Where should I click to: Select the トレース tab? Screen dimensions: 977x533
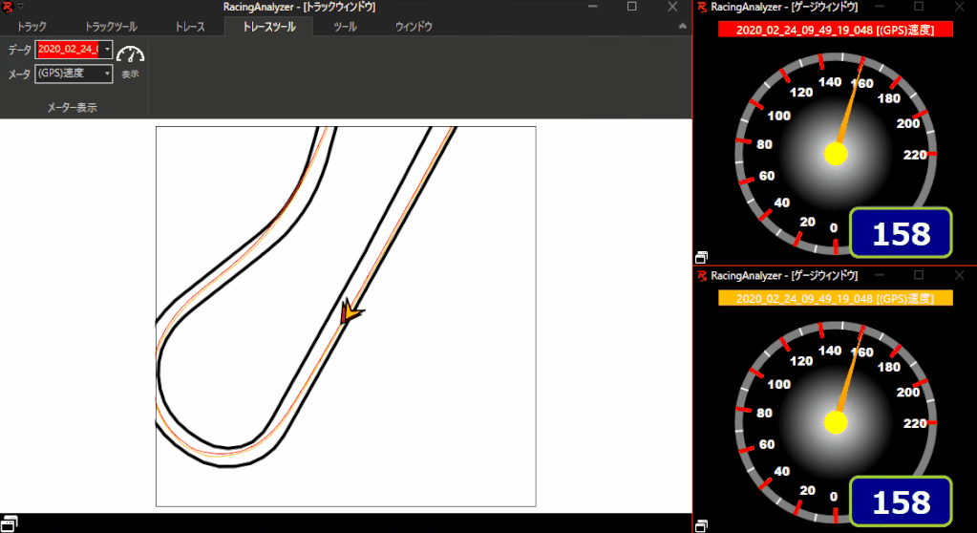coord(190,27)
